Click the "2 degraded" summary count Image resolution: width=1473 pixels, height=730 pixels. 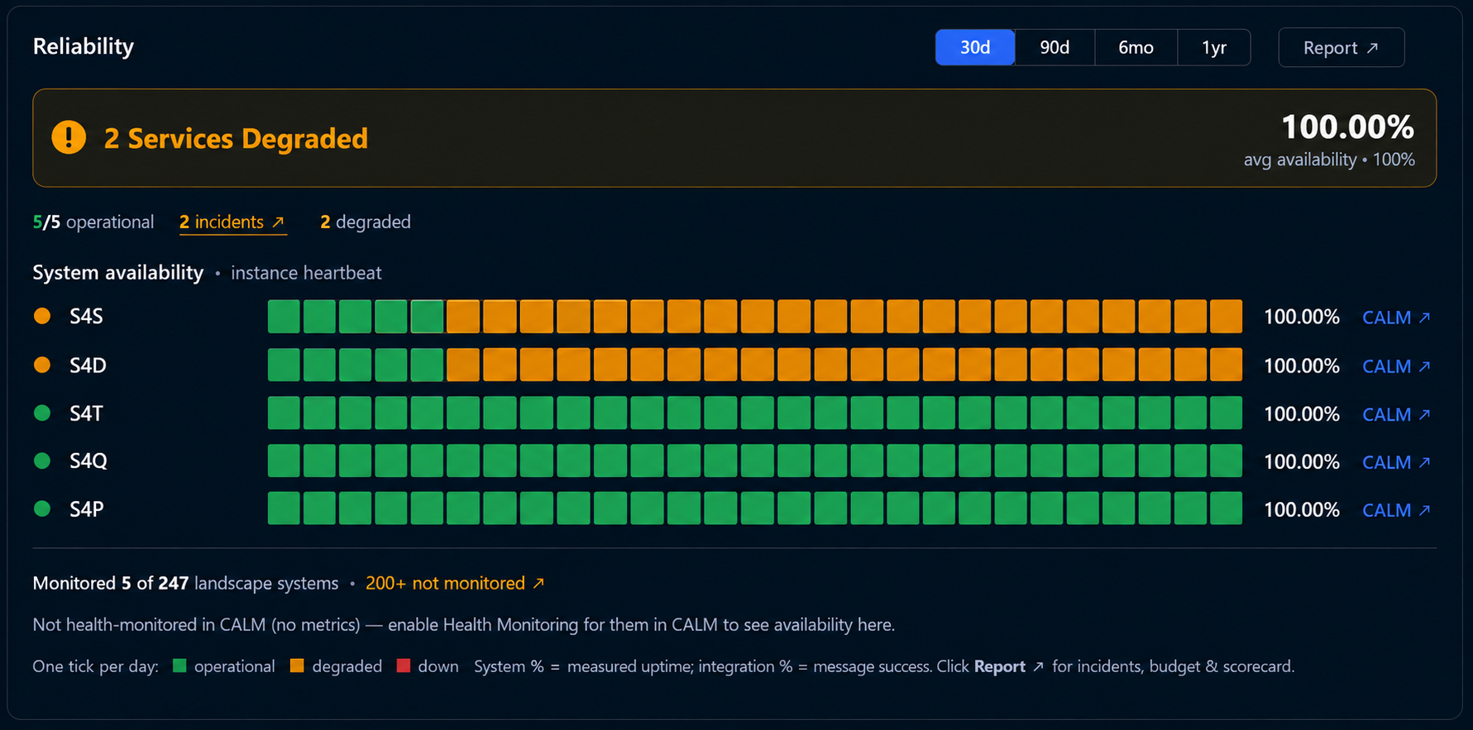(366, 222)
